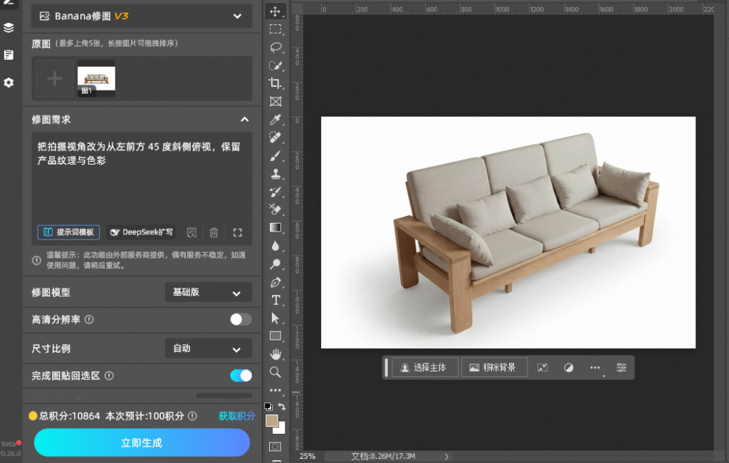Select the Rectangle shape tool
Viewport: 729px width, 463px height.
pos(276,336)
